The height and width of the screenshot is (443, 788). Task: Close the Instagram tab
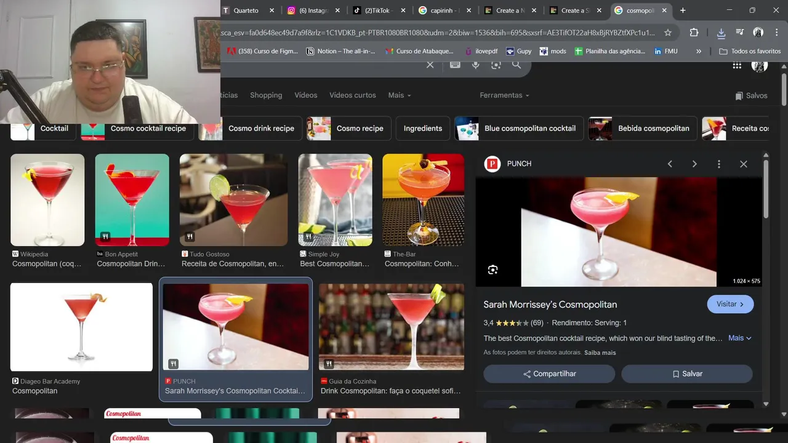coord(338,10)
